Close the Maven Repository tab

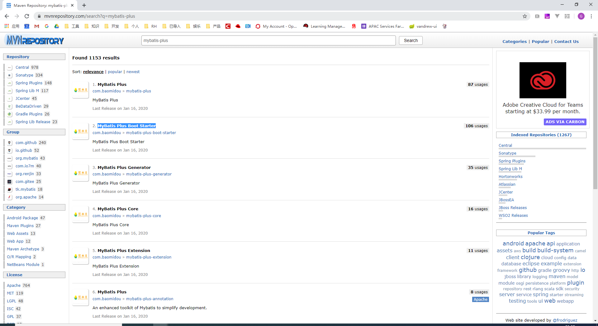click(x=72, y=5)
